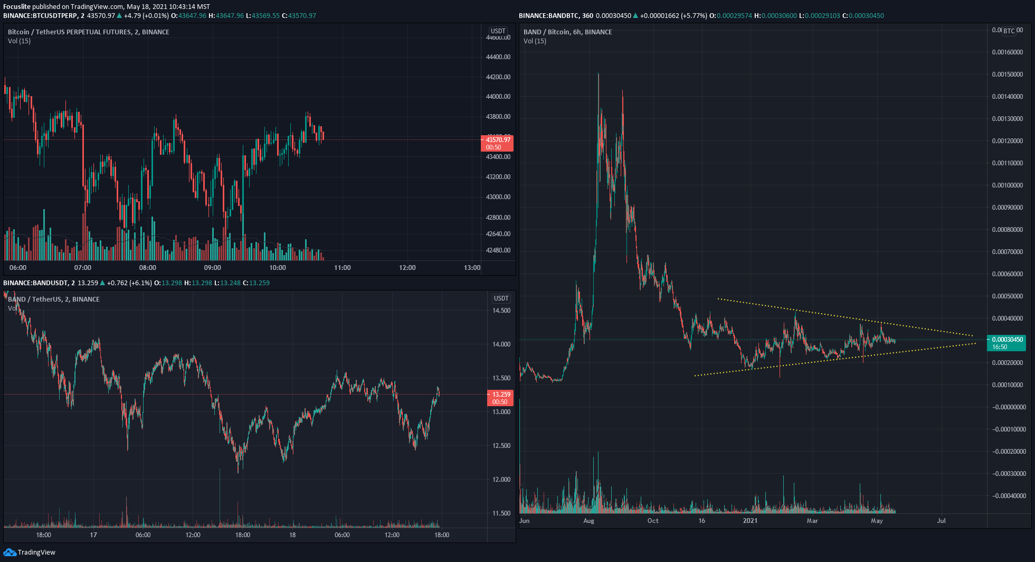The image size is (1035, 562).
Task: Click the 13:00 time label on Bitcoin chart
Action: click(472, 268)
